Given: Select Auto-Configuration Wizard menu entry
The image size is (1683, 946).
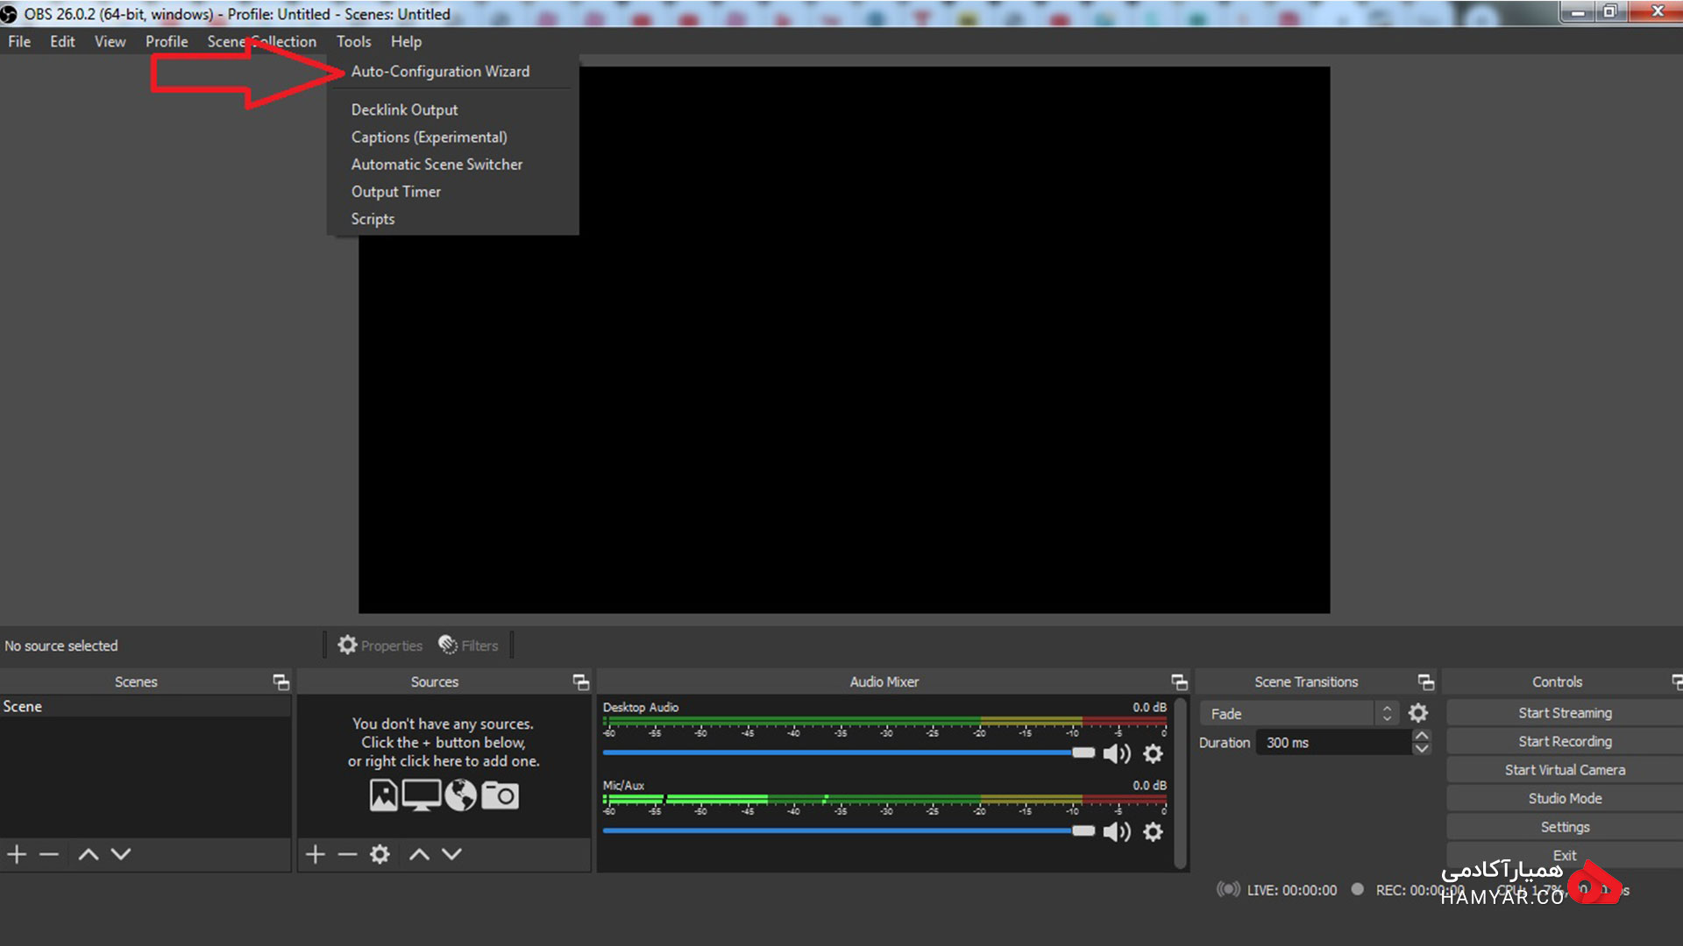Looking at the screenshot, I should click(x=440, y=71).
